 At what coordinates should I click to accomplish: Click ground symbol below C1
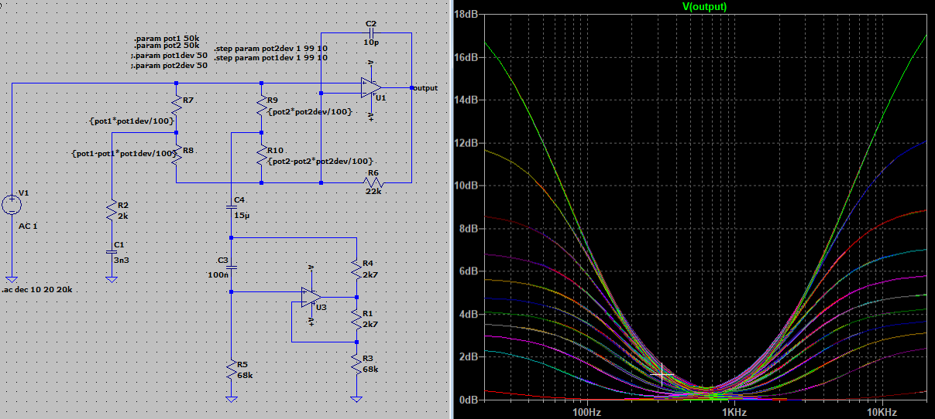(112, 278)
